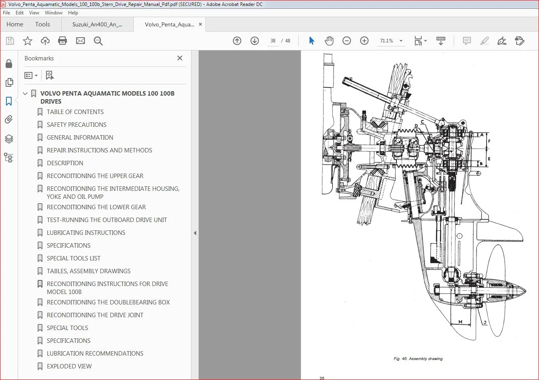
Task: Select the top-level VOLVO PENTA AQUAMATIC bookmark
Action: point(107,98)
